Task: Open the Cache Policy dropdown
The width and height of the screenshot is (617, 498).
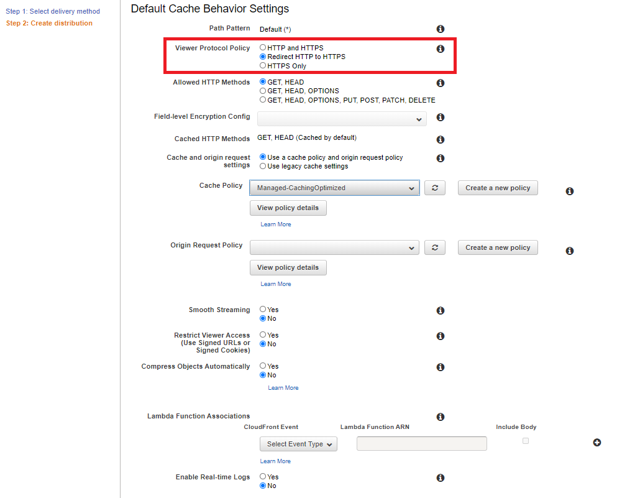Action: click(334, 188)
